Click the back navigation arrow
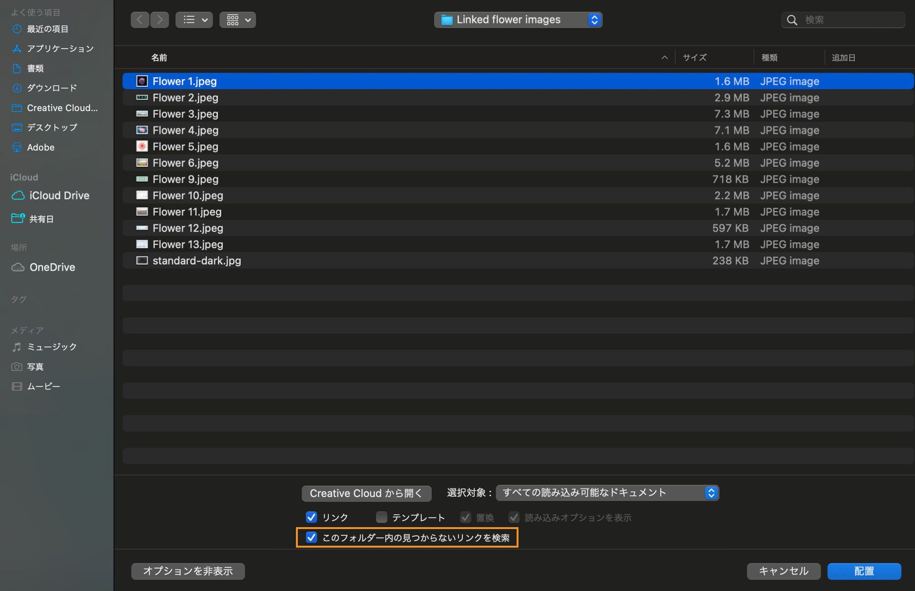This screenshot has width=915, height=591. point(140,20)
